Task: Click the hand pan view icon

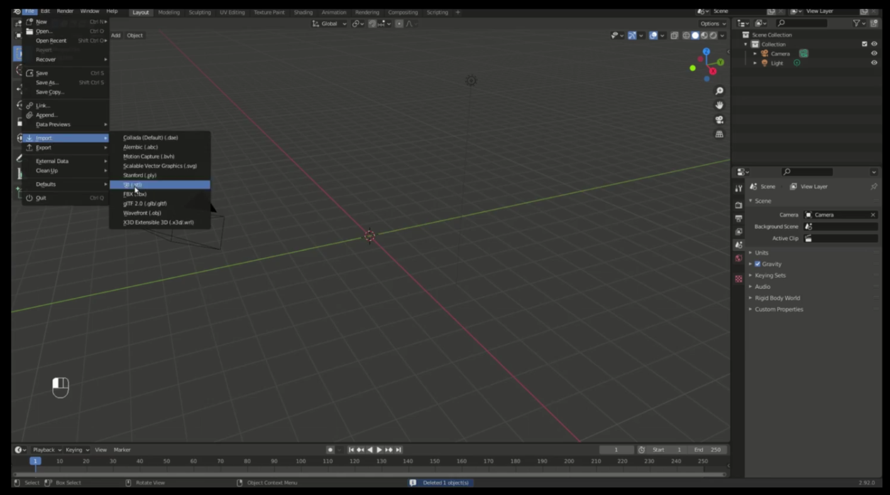Action: coord(719,105)
